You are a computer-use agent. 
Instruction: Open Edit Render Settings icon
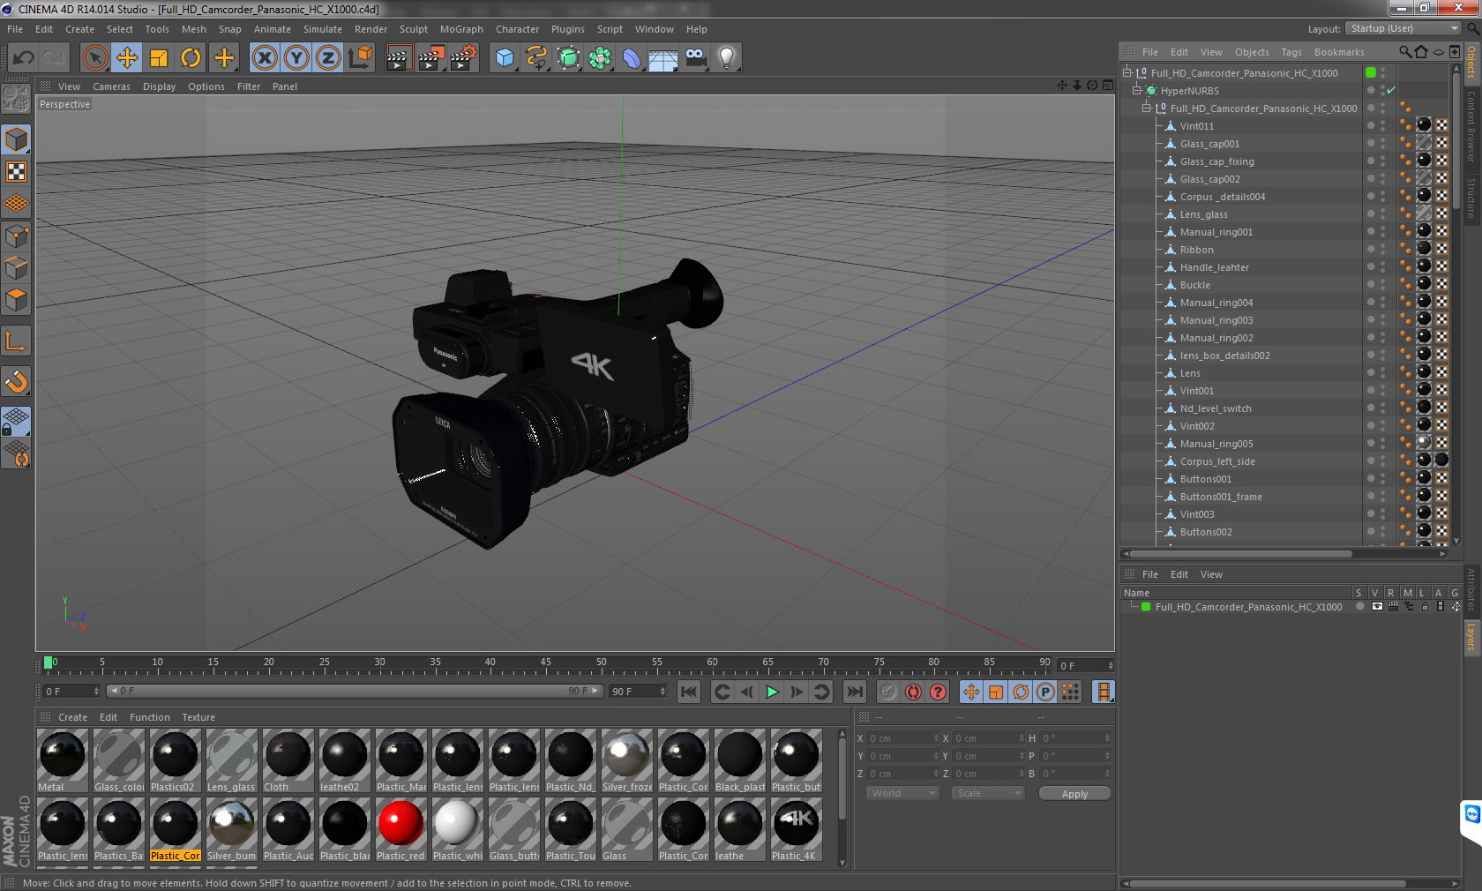[463, 58]
